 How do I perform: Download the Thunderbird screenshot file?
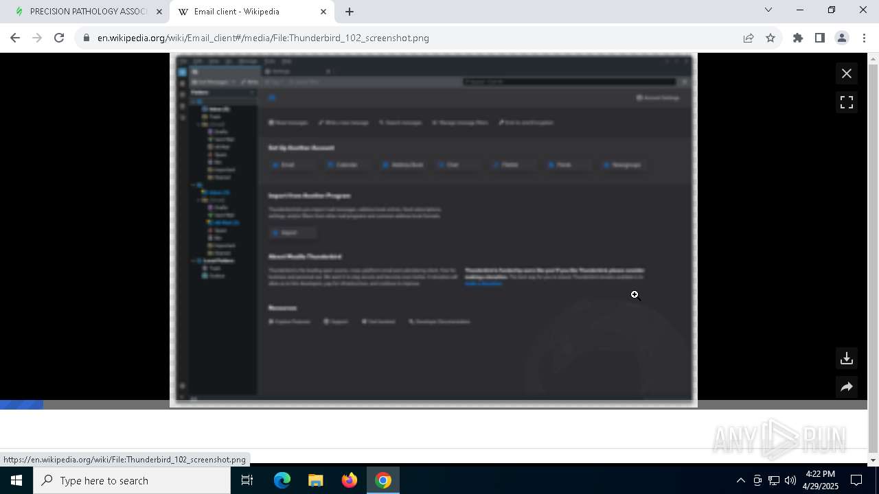tap(847, 358)
